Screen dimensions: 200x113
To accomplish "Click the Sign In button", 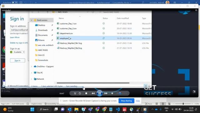I will coord(17,61).
